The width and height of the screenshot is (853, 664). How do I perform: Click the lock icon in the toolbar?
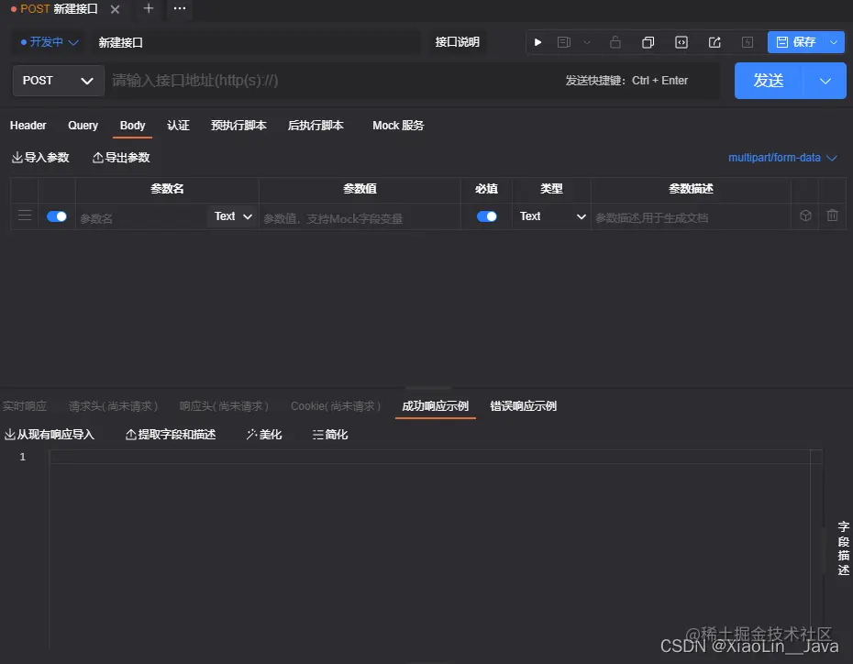(x=615, y=41)
